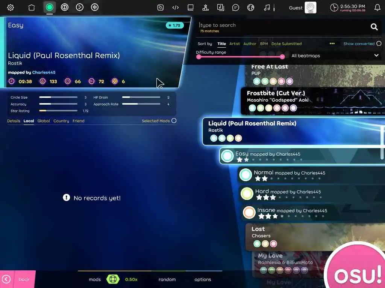The image size is (385, 288).
Task: Select osu!catch ruleset icon
Action: coord(80,7)
